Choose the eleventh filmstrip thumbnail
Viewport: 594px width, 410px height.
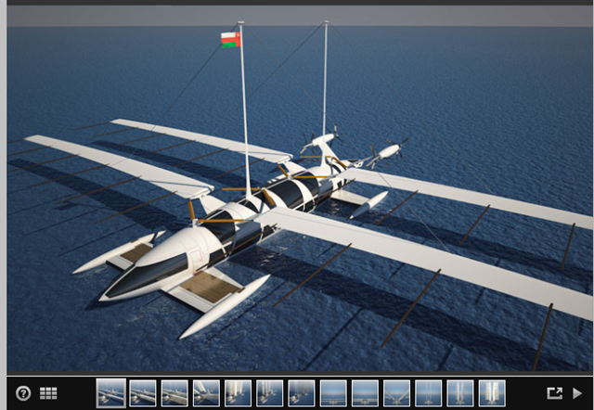[x=428, y=393]
